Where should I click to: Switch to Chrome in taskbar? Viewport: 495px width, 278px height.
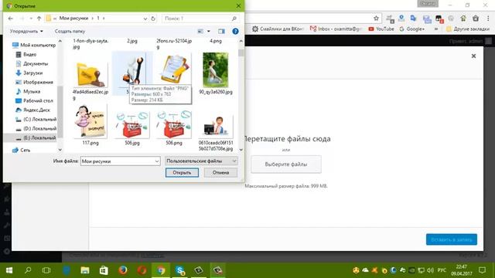pyautogui.click(x=161, y=270)
